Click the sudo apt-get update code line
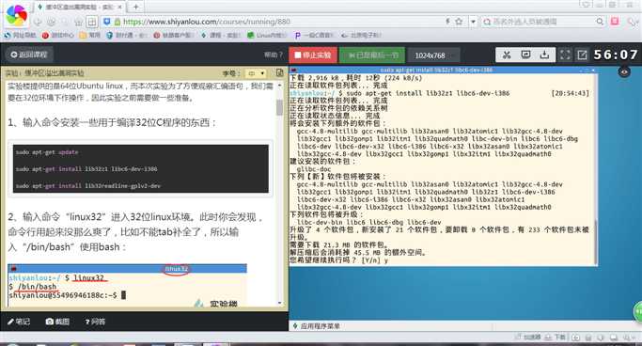Image resolution: width=642 pixels, height=346 pixels. tap(47, 152)
